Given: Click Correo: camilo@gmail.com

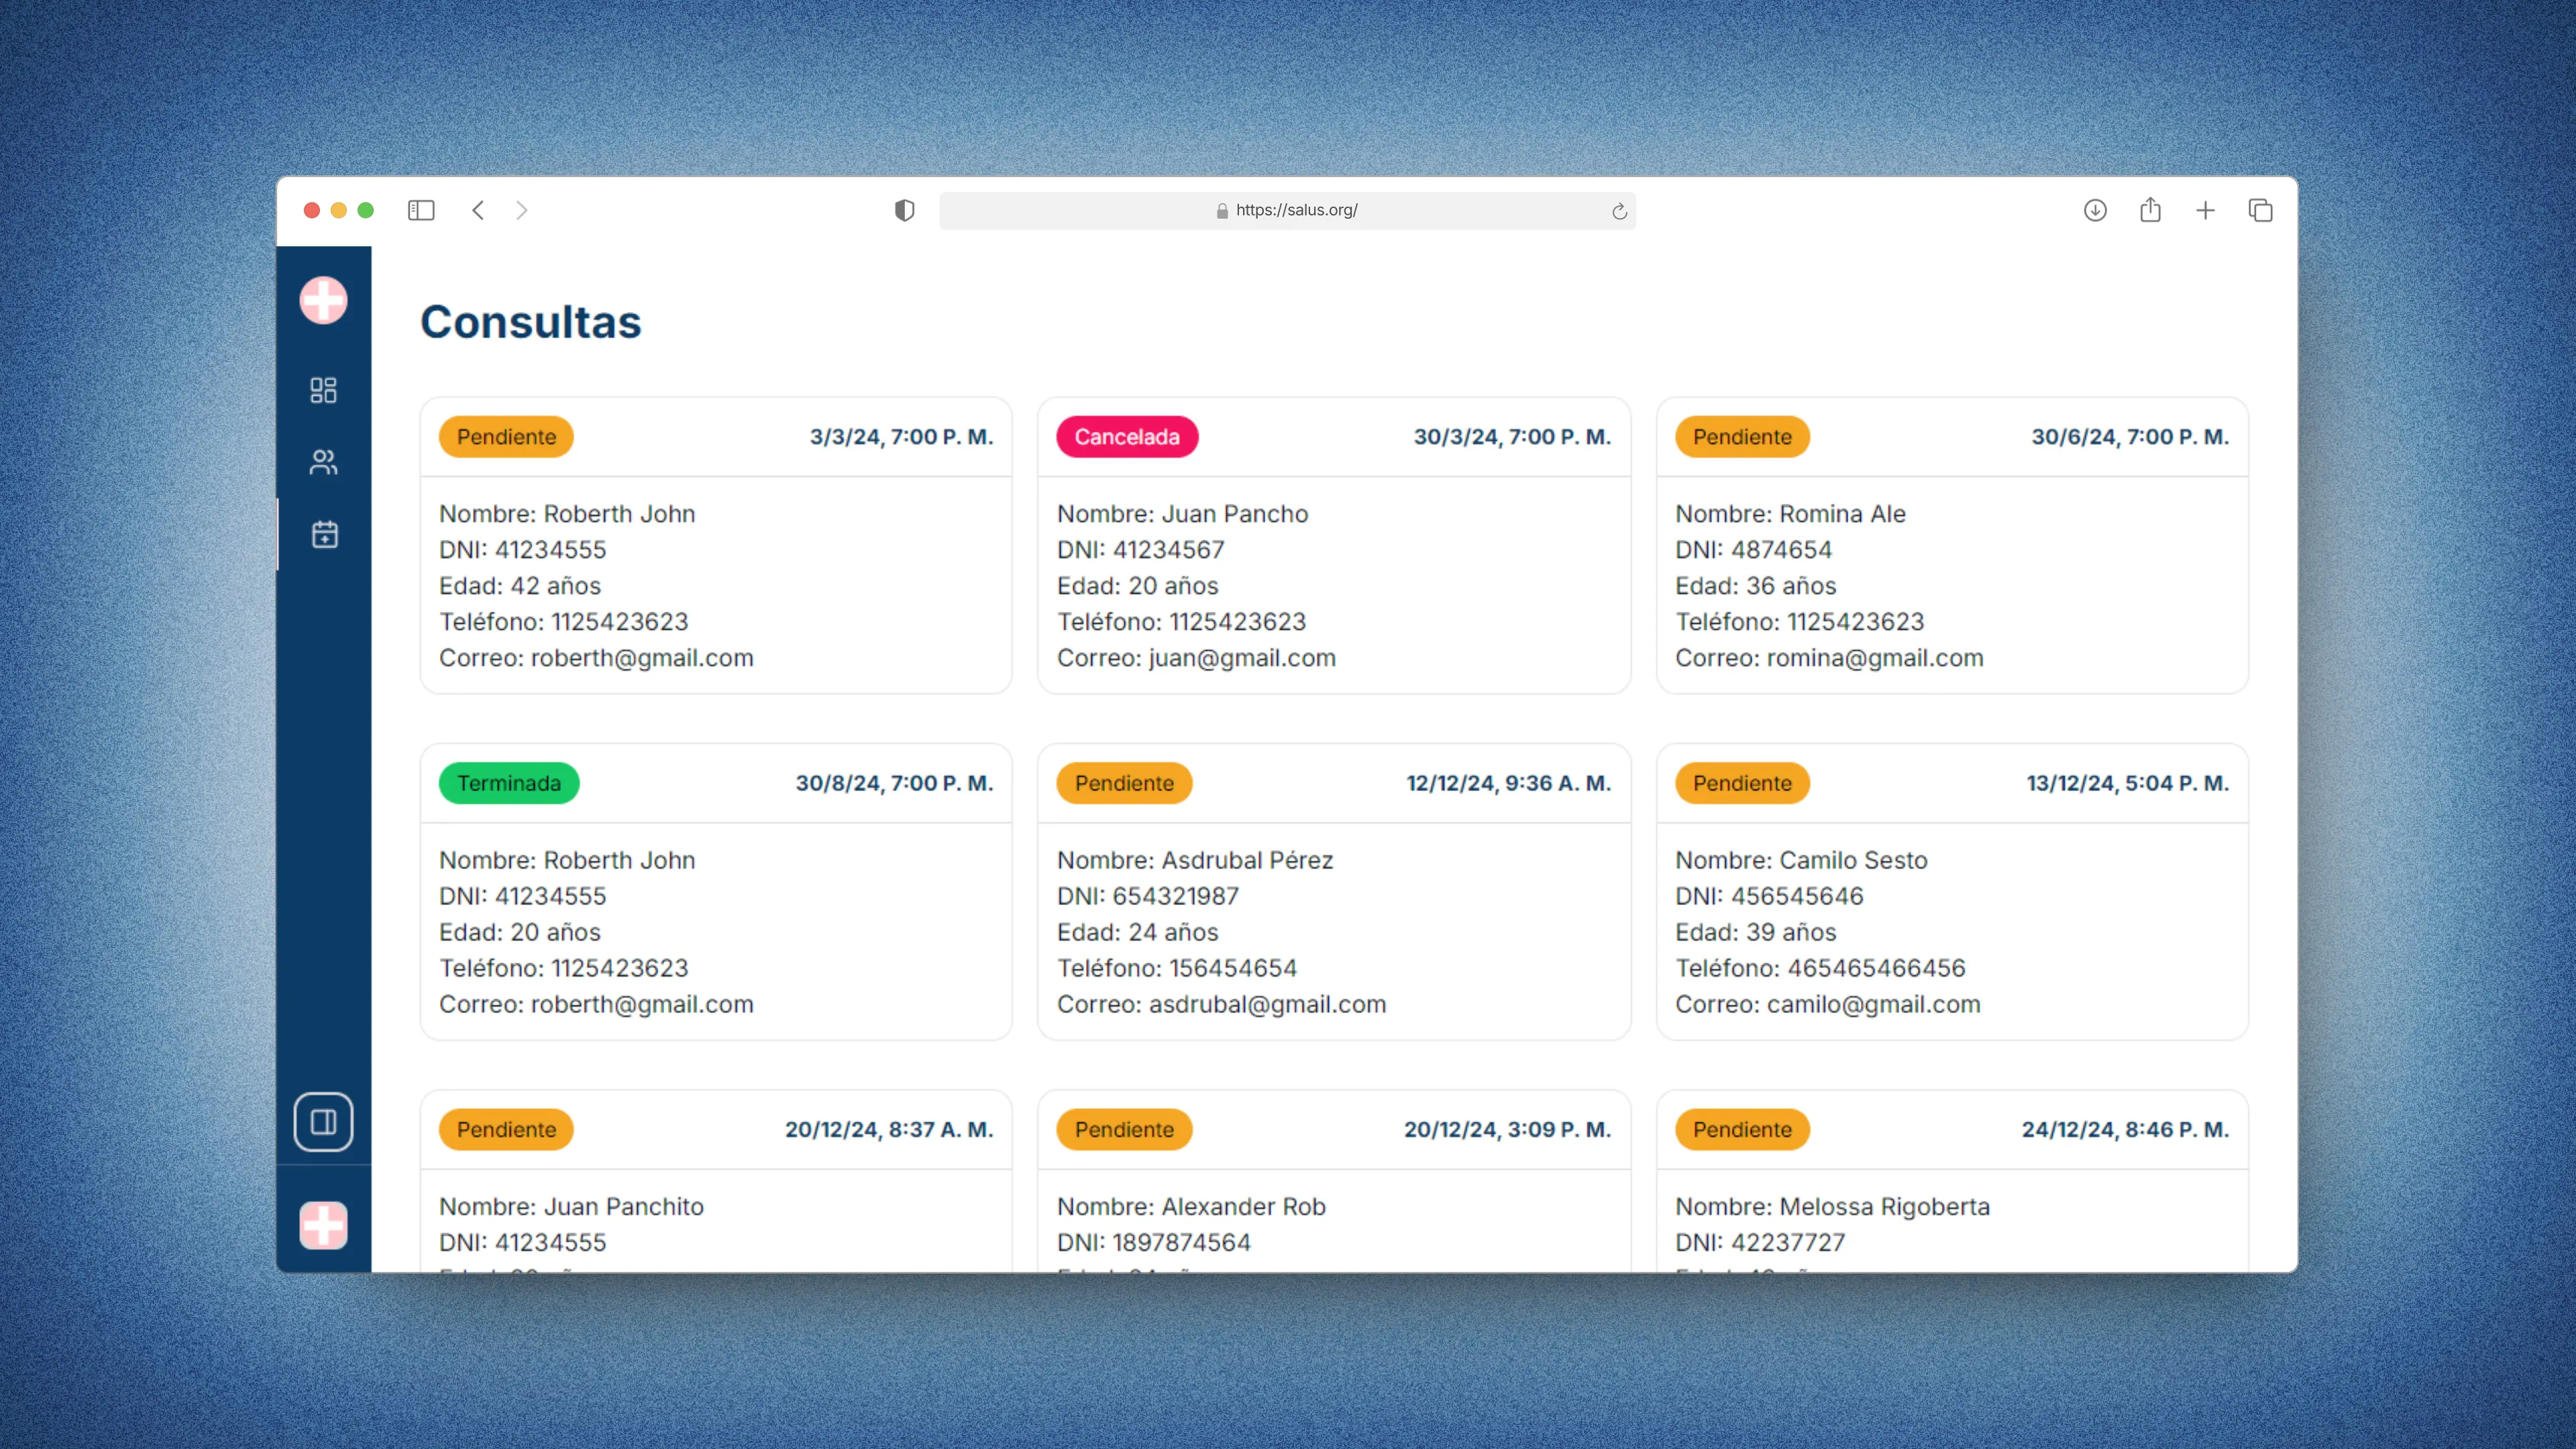Looking at the screenshot, I should point(1827,1004).
